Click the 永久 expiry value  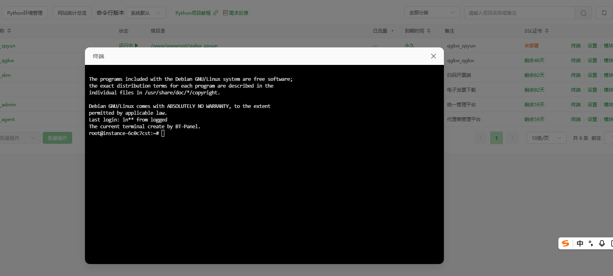point(410,46)
